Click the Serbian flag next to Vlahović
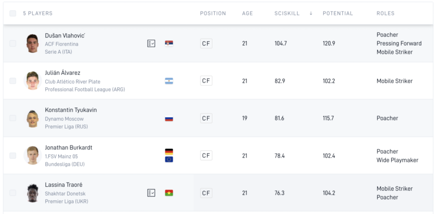436x214 pixels. coord(169,43)
